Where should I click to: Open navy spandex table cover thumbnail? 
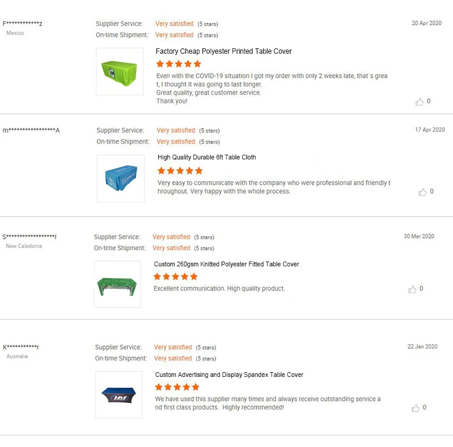pos(119,395)
